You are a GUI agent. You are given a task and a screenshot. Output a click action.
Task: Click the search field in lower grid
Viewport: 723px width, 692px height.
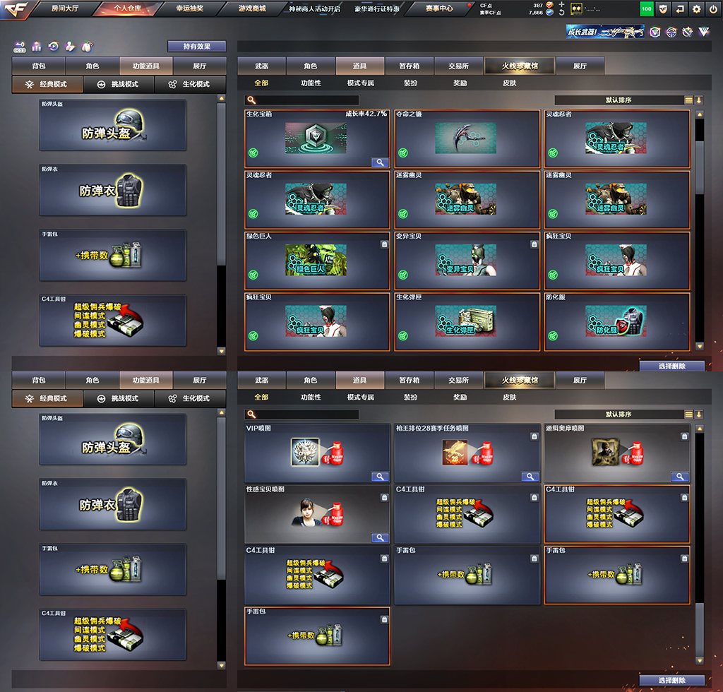point(302,414)
